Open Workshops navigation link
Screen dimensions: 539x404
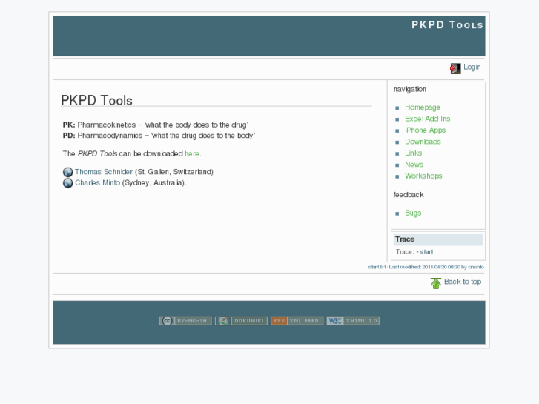[423, 176]
